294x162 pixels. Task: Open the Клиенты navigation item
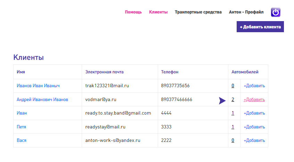pyautogui.click(x=158, y=12)
